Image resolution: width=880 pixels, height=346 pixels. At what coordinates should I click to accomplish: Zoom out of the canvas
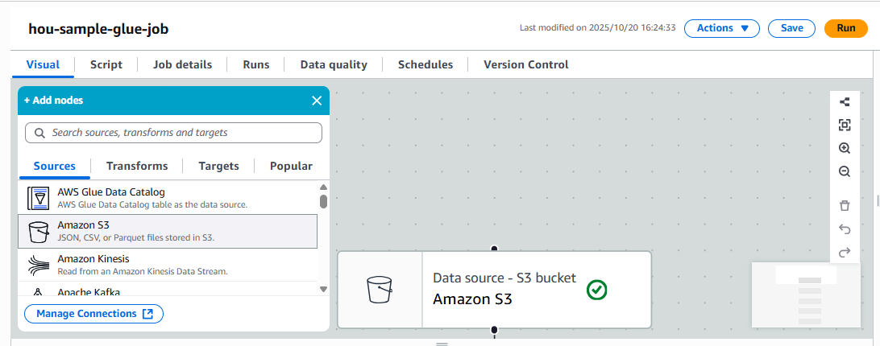845,171
